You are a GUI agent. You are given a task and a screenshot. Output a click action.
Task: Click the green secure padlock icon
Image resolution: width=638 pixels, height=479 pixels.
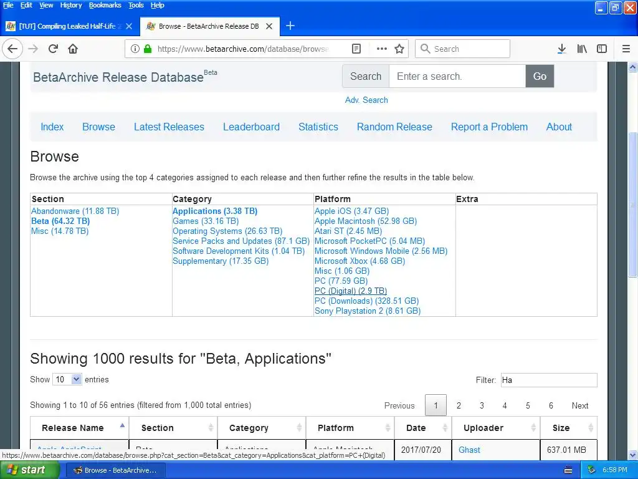click(x=148, y=49)
